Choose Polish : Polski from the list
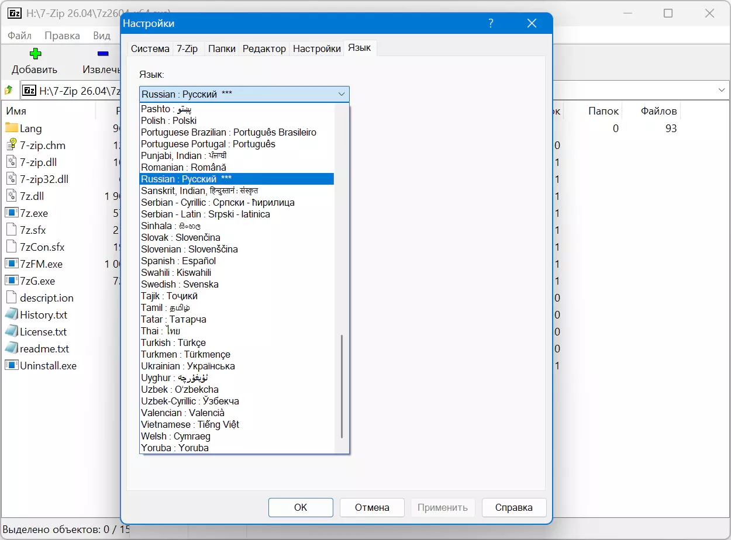 237,120
